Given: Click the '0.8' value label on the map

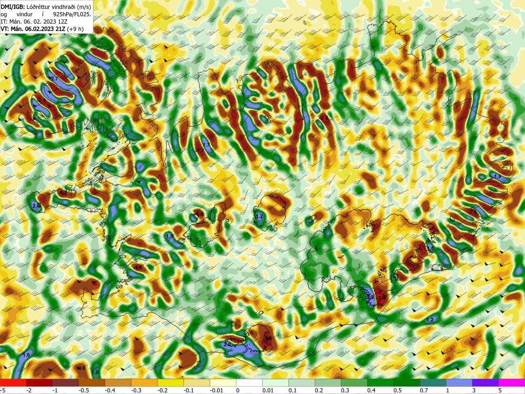Looking at the screenshot, I should pyautogui.click(x=81, y=368).
